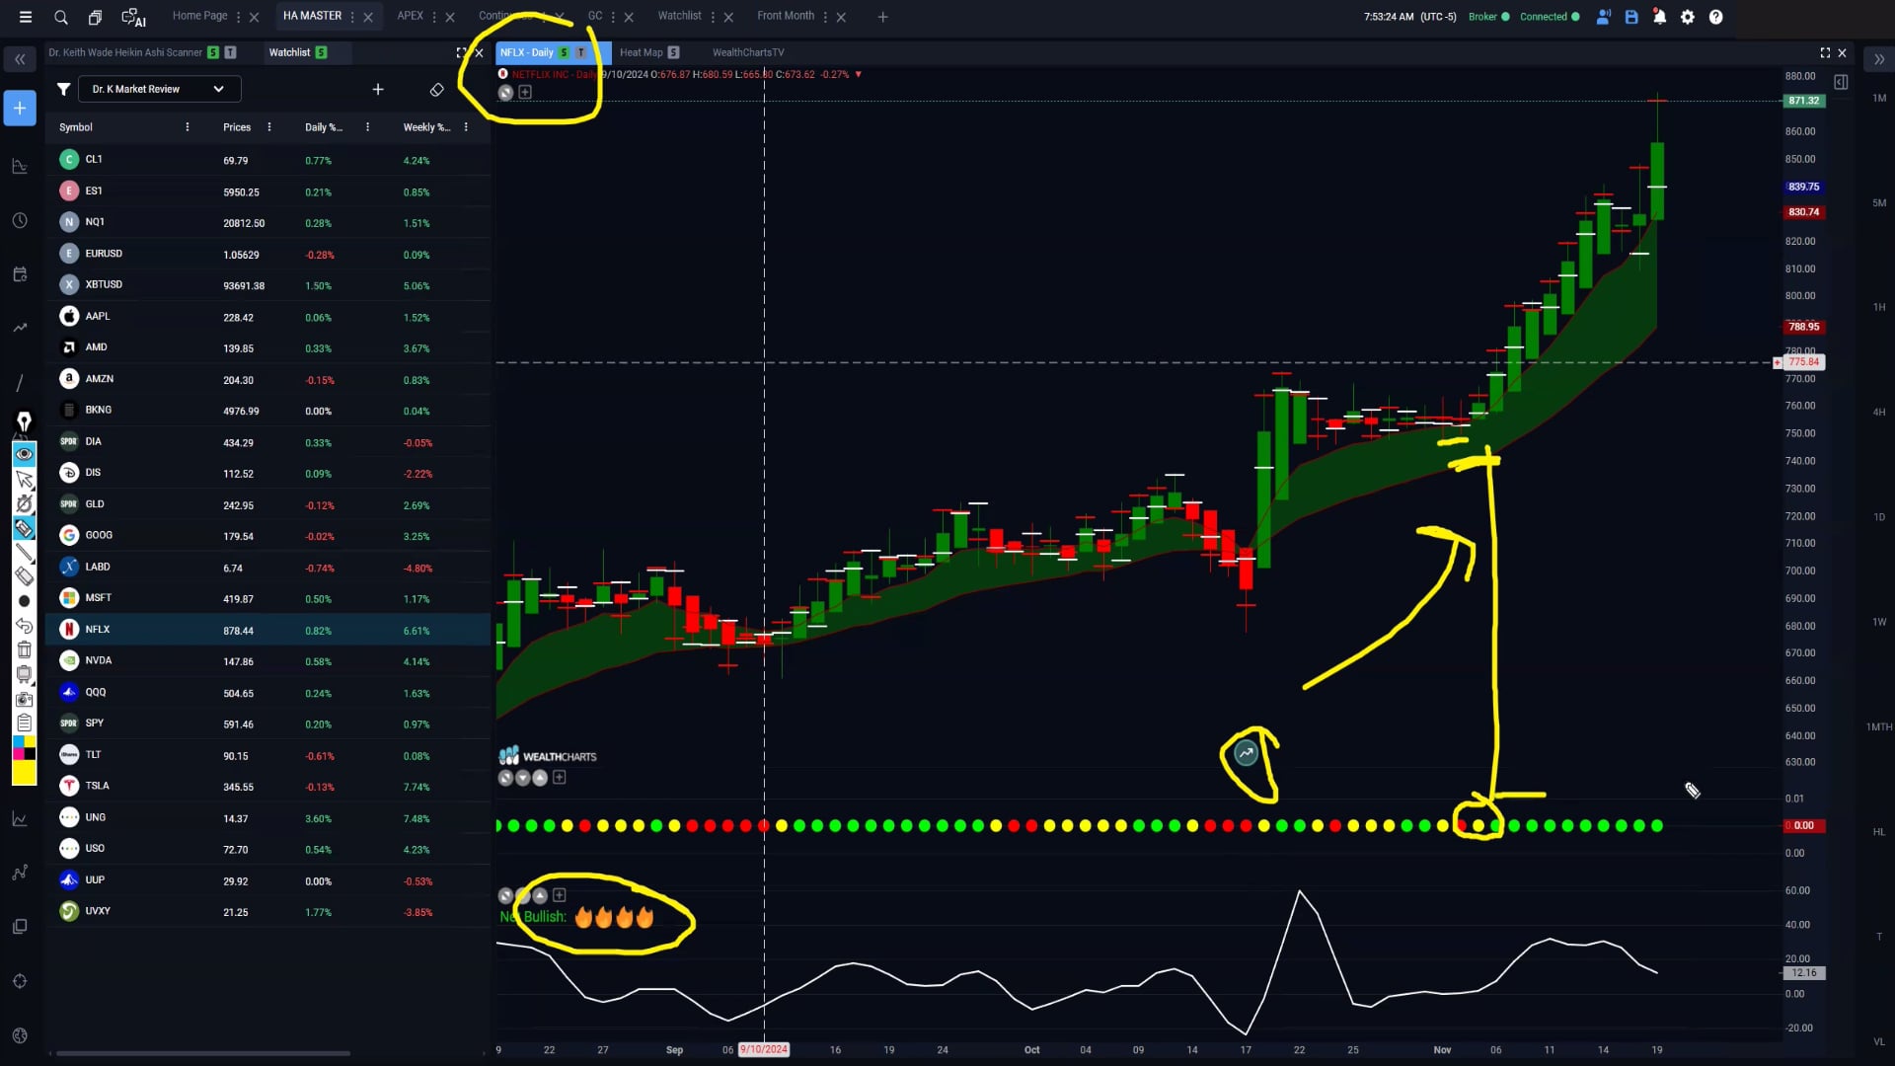Select the 1M timeframe button

1879,98
